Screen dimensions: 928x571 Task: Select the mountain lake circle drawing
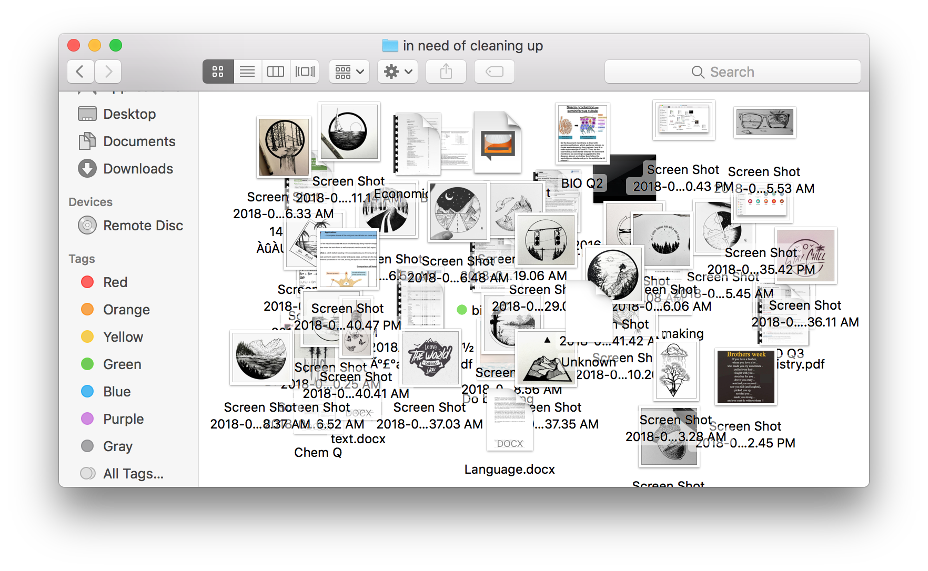click(261, 358)
